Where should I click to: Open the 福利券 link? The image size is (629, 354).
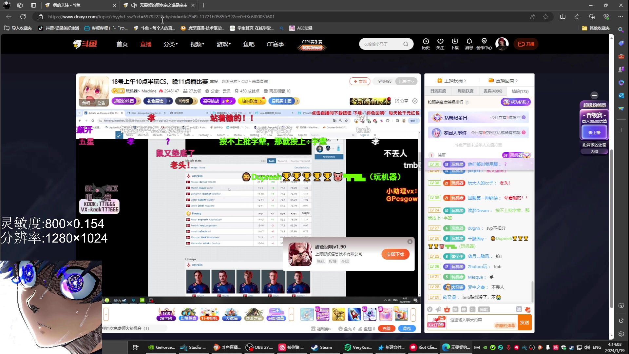coord(321,329)
